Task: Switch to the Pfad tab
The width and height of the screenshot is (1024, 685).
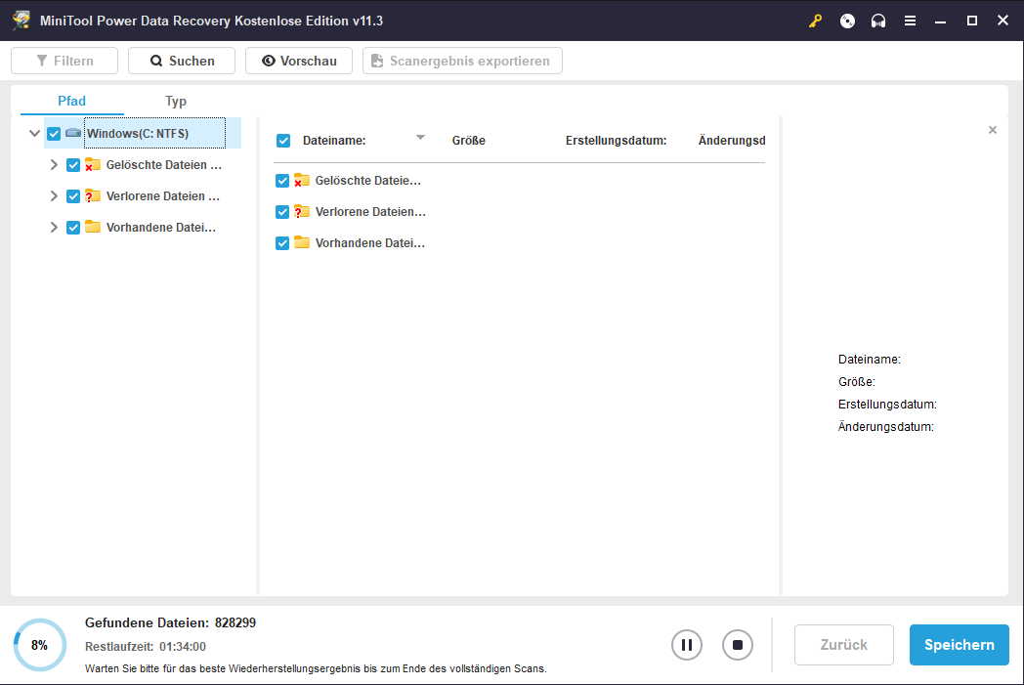Action: tap(72, 102)
